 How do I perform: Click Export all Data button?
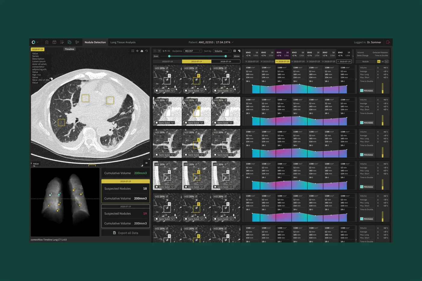(126, 233)
